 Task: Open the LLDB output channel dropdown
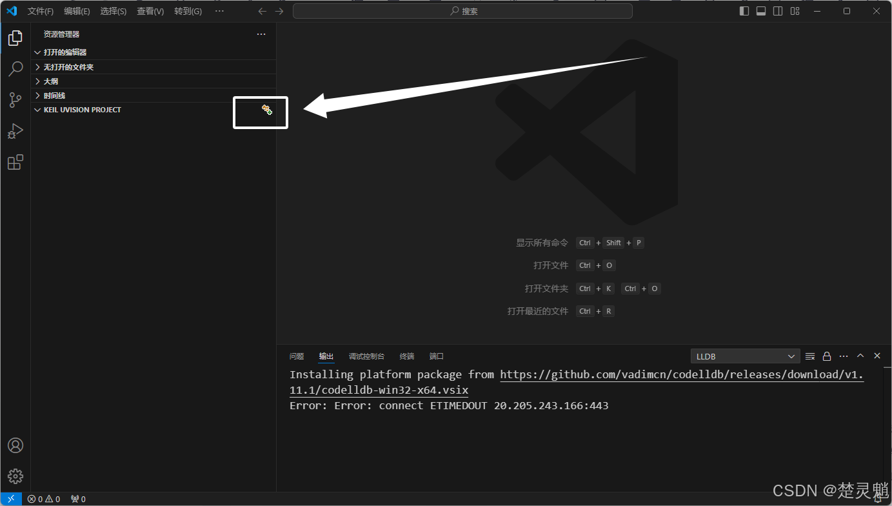click(x=745, y=356)
